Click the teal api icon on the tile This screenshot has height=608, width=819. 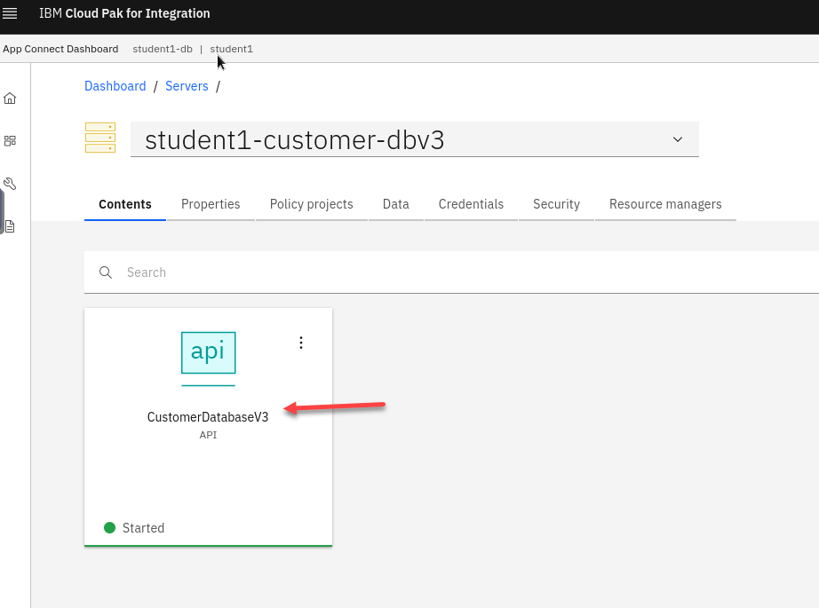(x=208, y=352)
